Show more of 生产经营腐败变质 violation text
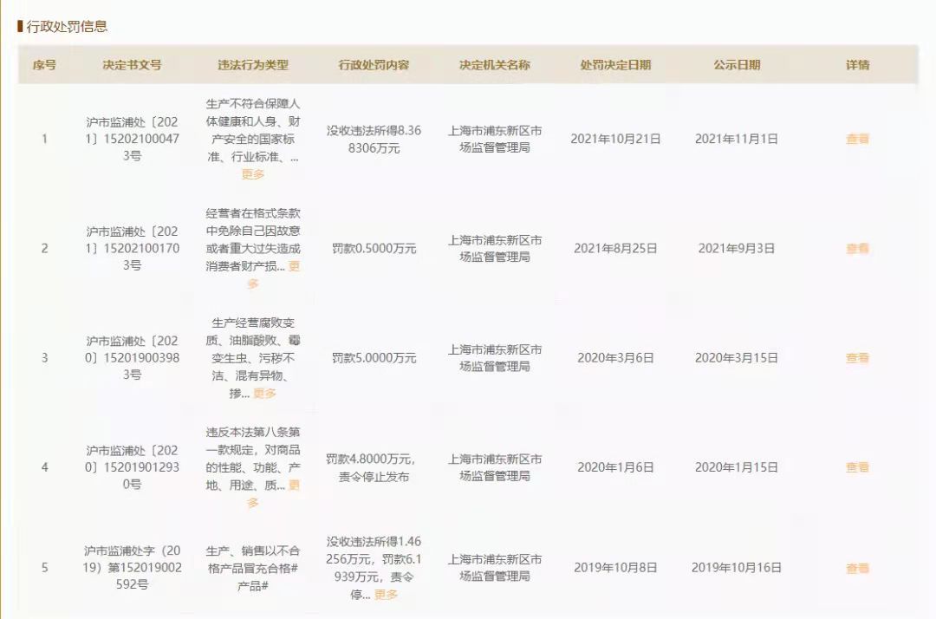This screenshot has width=936, height=619. [x=264, y=394]
